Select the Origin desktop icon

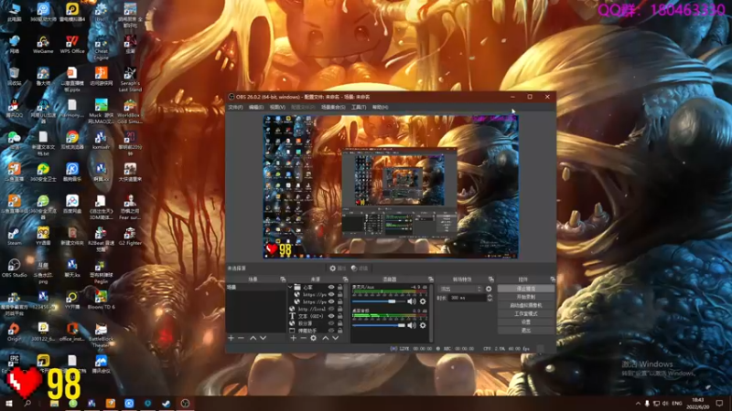(14, 332)
